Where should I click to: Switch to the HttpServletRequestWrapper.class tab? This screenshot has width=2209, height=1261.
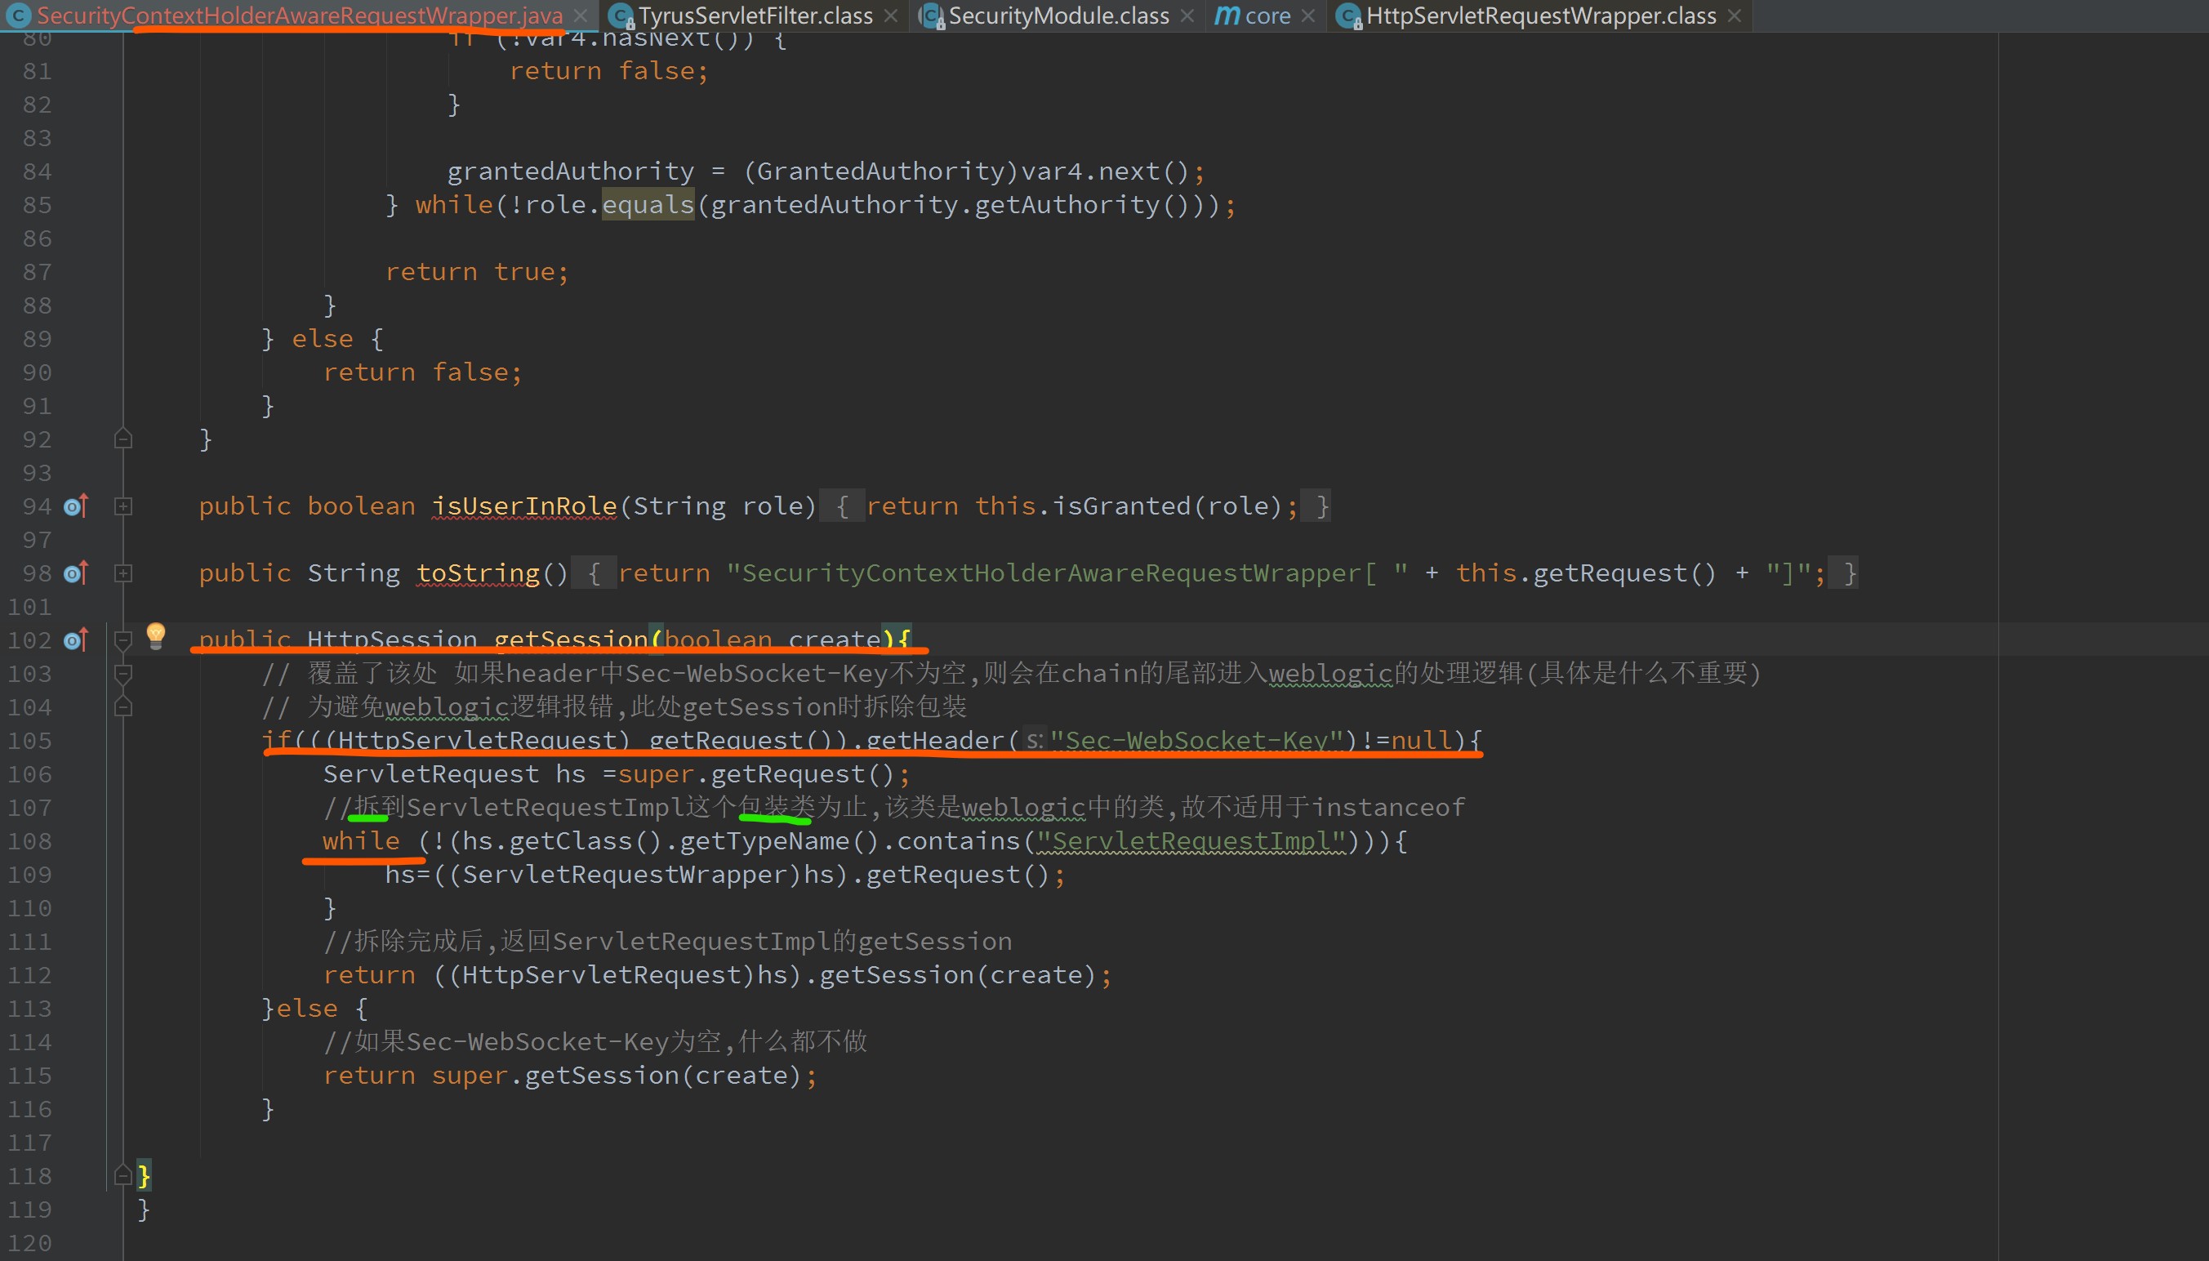tap(1539, 16)
